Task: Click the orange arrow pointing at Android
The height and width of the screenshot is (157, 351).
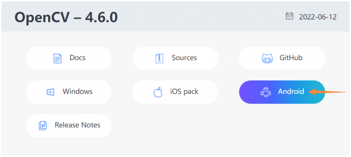Action: pyautogui.click(x=327, y=92)
